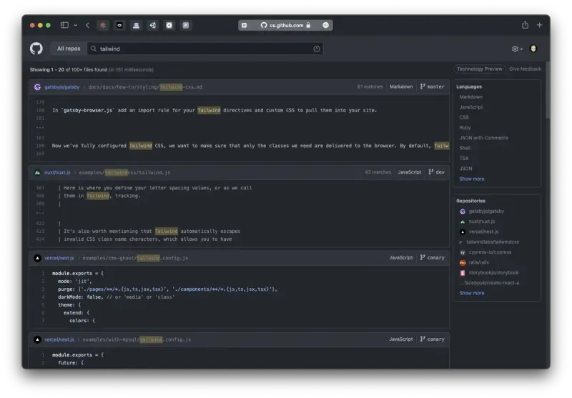The image size is (572, 398).
Task: Click the search magnifier icon
Action: point(94,49)
